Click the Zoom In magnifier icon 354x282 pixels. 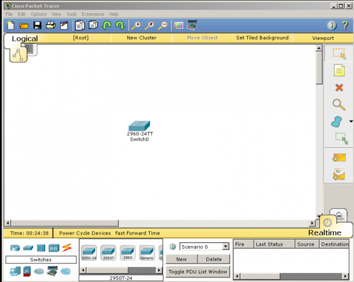click(x=136, y=25)
